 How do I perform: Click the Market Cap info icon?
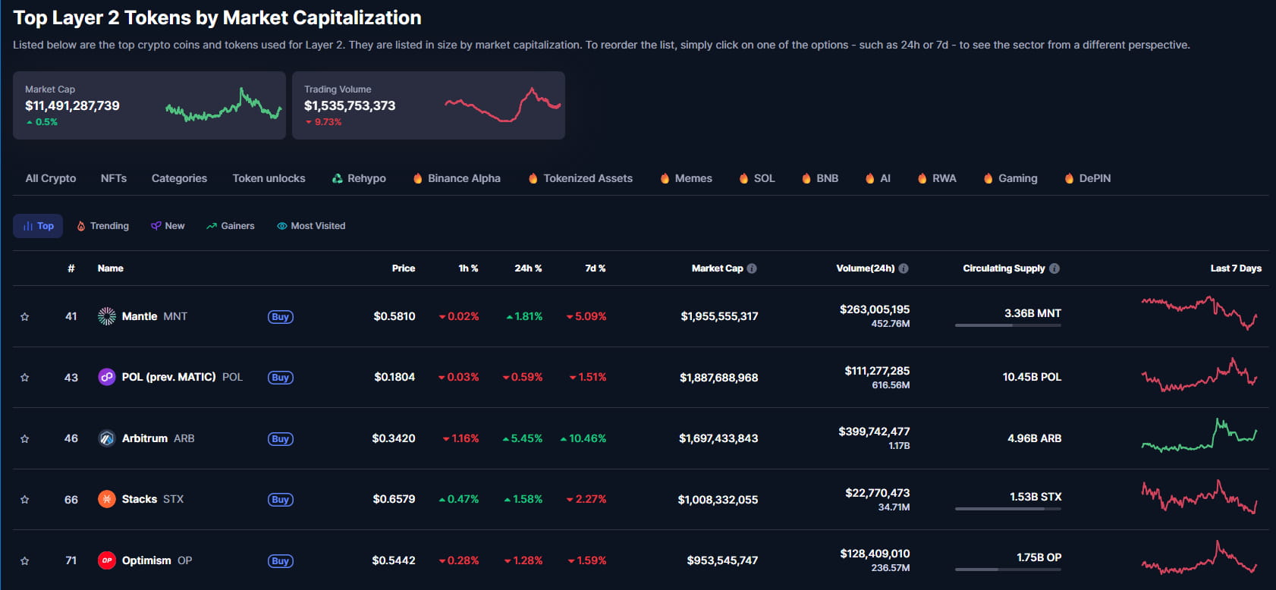pos(752,268)
